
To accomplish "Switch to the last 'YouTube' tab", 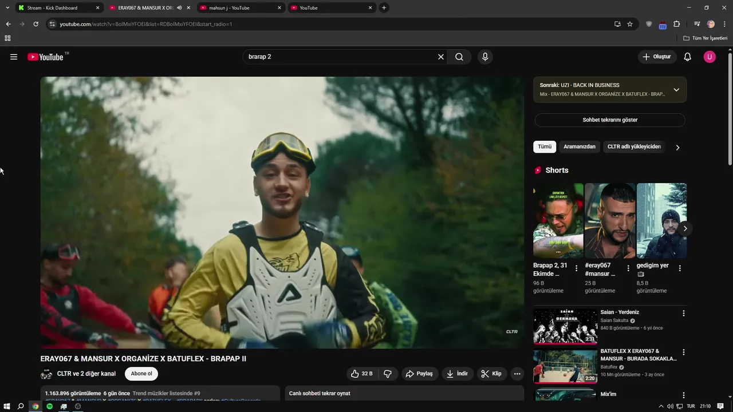I will 332,8.
